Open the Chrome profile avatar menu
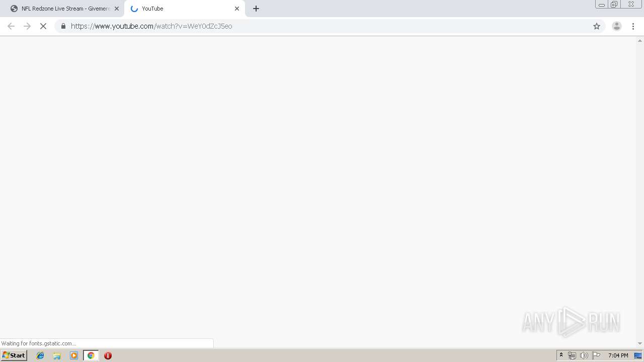The width and height of the screenshot is (644, 362). pyautogui.click(x=617, y=26)
